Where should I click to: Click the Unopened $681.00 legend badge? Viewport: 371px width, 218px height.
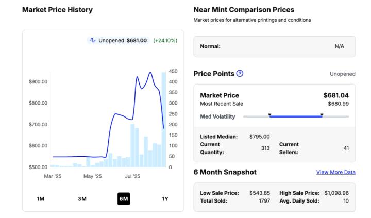click(119, 40)
